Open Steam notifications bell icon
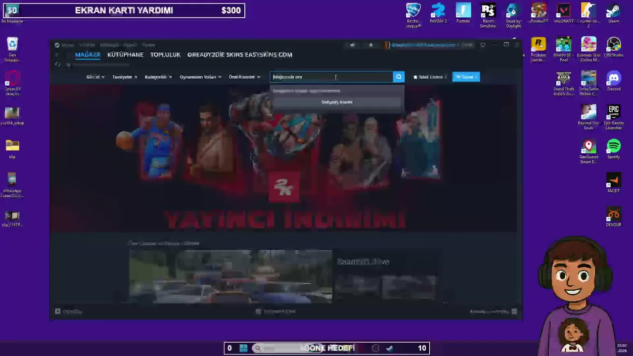Image resolution: width=633 pixels, height=356 pixels. tap(371, 45)
